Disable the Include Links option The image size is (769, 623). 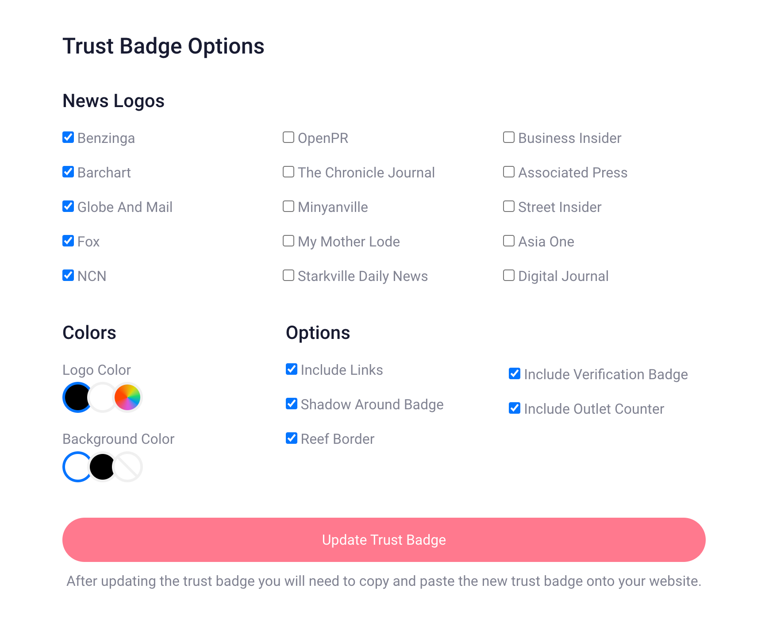pyautogui.click(x=292, y=369)
